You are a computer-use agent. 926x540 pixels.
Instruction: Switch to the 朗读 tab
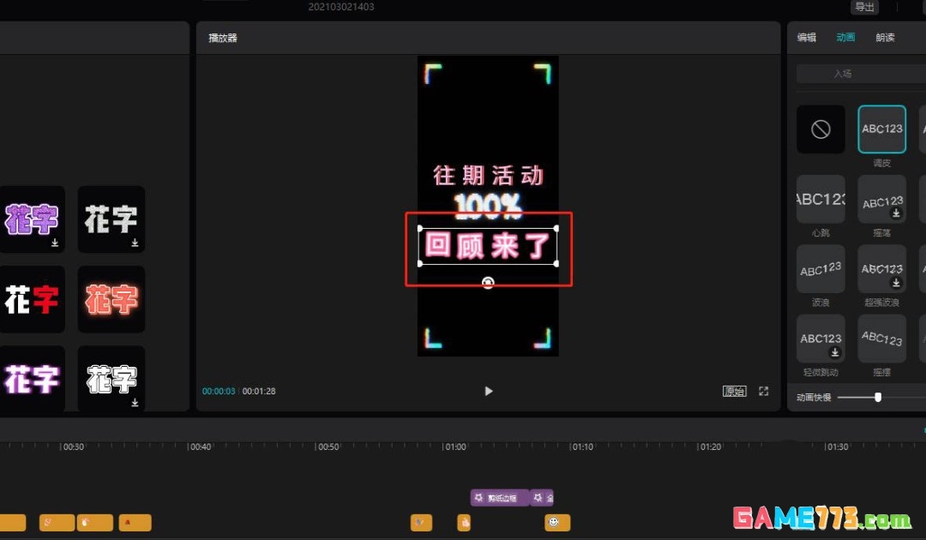(x=884, y=37)
